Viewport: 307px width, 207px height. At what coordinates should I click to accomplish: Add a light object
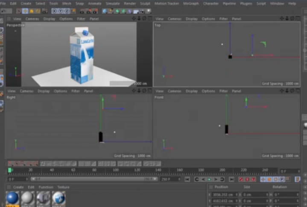tap(149, 11)
